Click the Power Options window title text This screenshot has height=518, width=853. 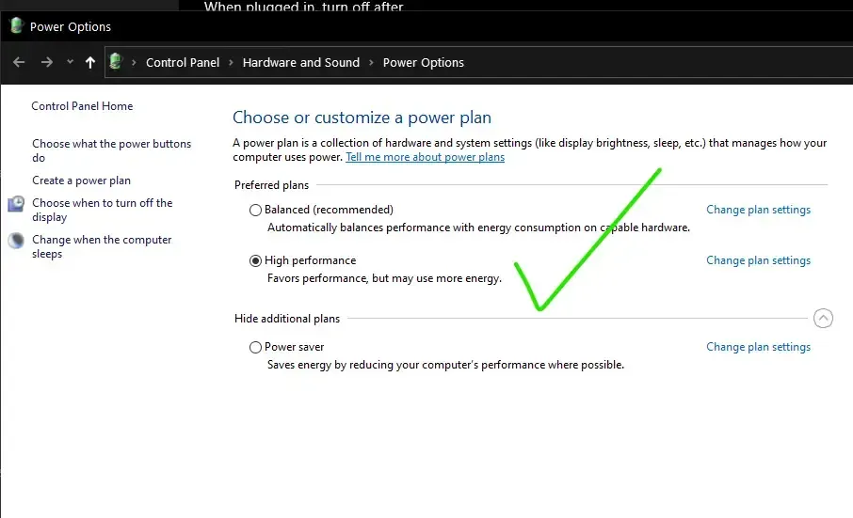[x=71, y=26]
